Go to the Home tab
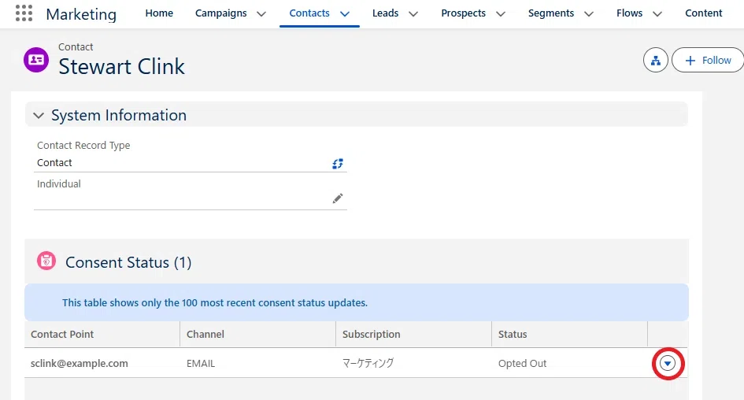744x400 pixels. click(x=159, y=13)
